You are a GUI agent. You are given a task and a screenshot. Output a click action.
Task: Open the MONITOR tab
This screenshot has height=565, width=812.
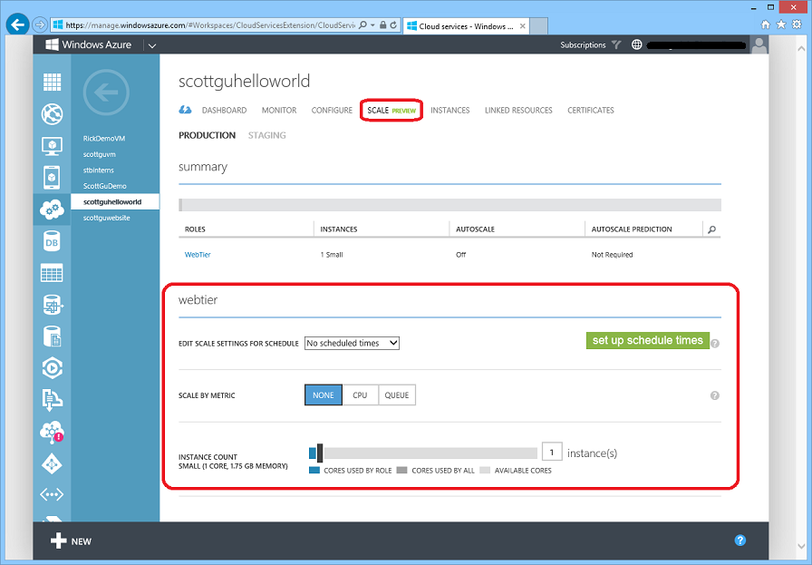279,111
